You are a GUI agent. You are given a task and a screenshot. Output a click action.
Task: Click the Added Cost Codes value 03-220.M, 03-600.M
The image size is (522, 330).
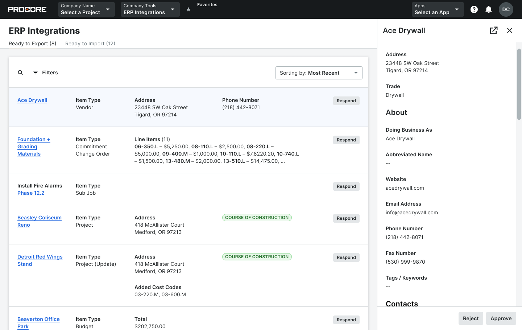[160, 294]
